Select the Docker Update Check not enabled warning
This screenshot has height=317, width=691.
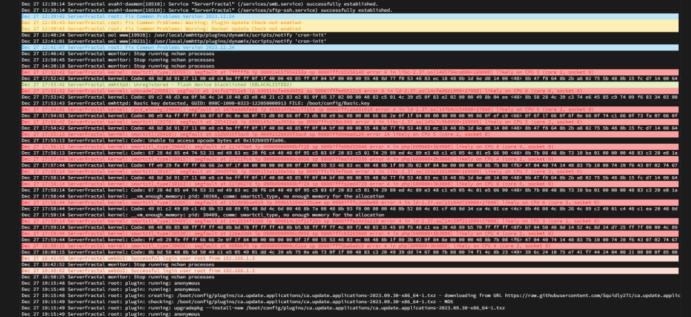[x=350, y=28]
